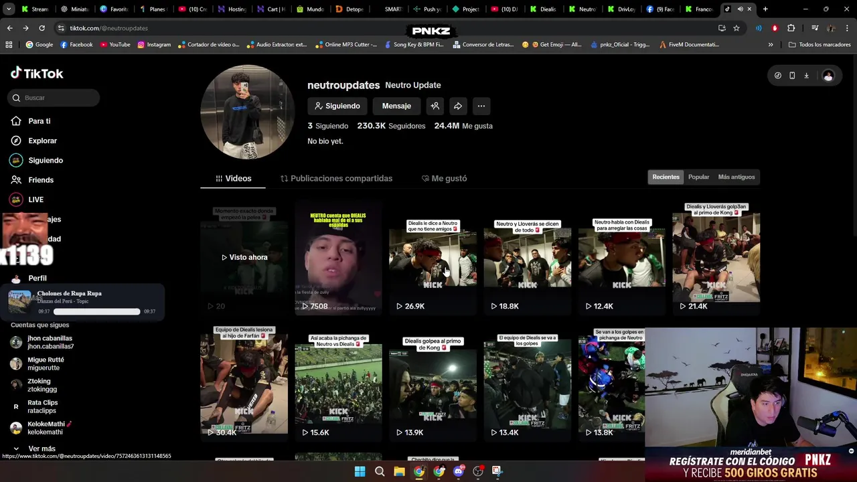Image resolution: width=857 pixels, height=482 pixels.
Task: Click the neutroupdates profile picture
Action: (x=248, y=112)
